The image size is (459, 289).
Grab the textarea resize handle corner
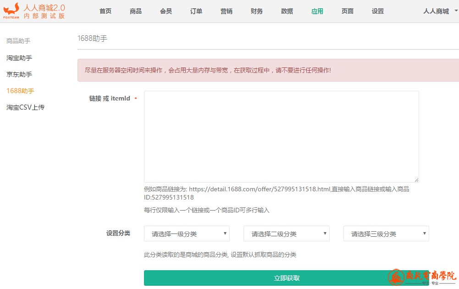416,180
